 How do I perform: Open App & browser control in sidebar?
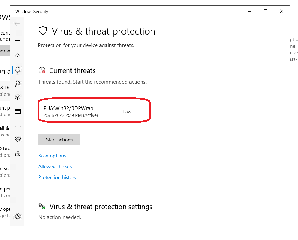18,112
